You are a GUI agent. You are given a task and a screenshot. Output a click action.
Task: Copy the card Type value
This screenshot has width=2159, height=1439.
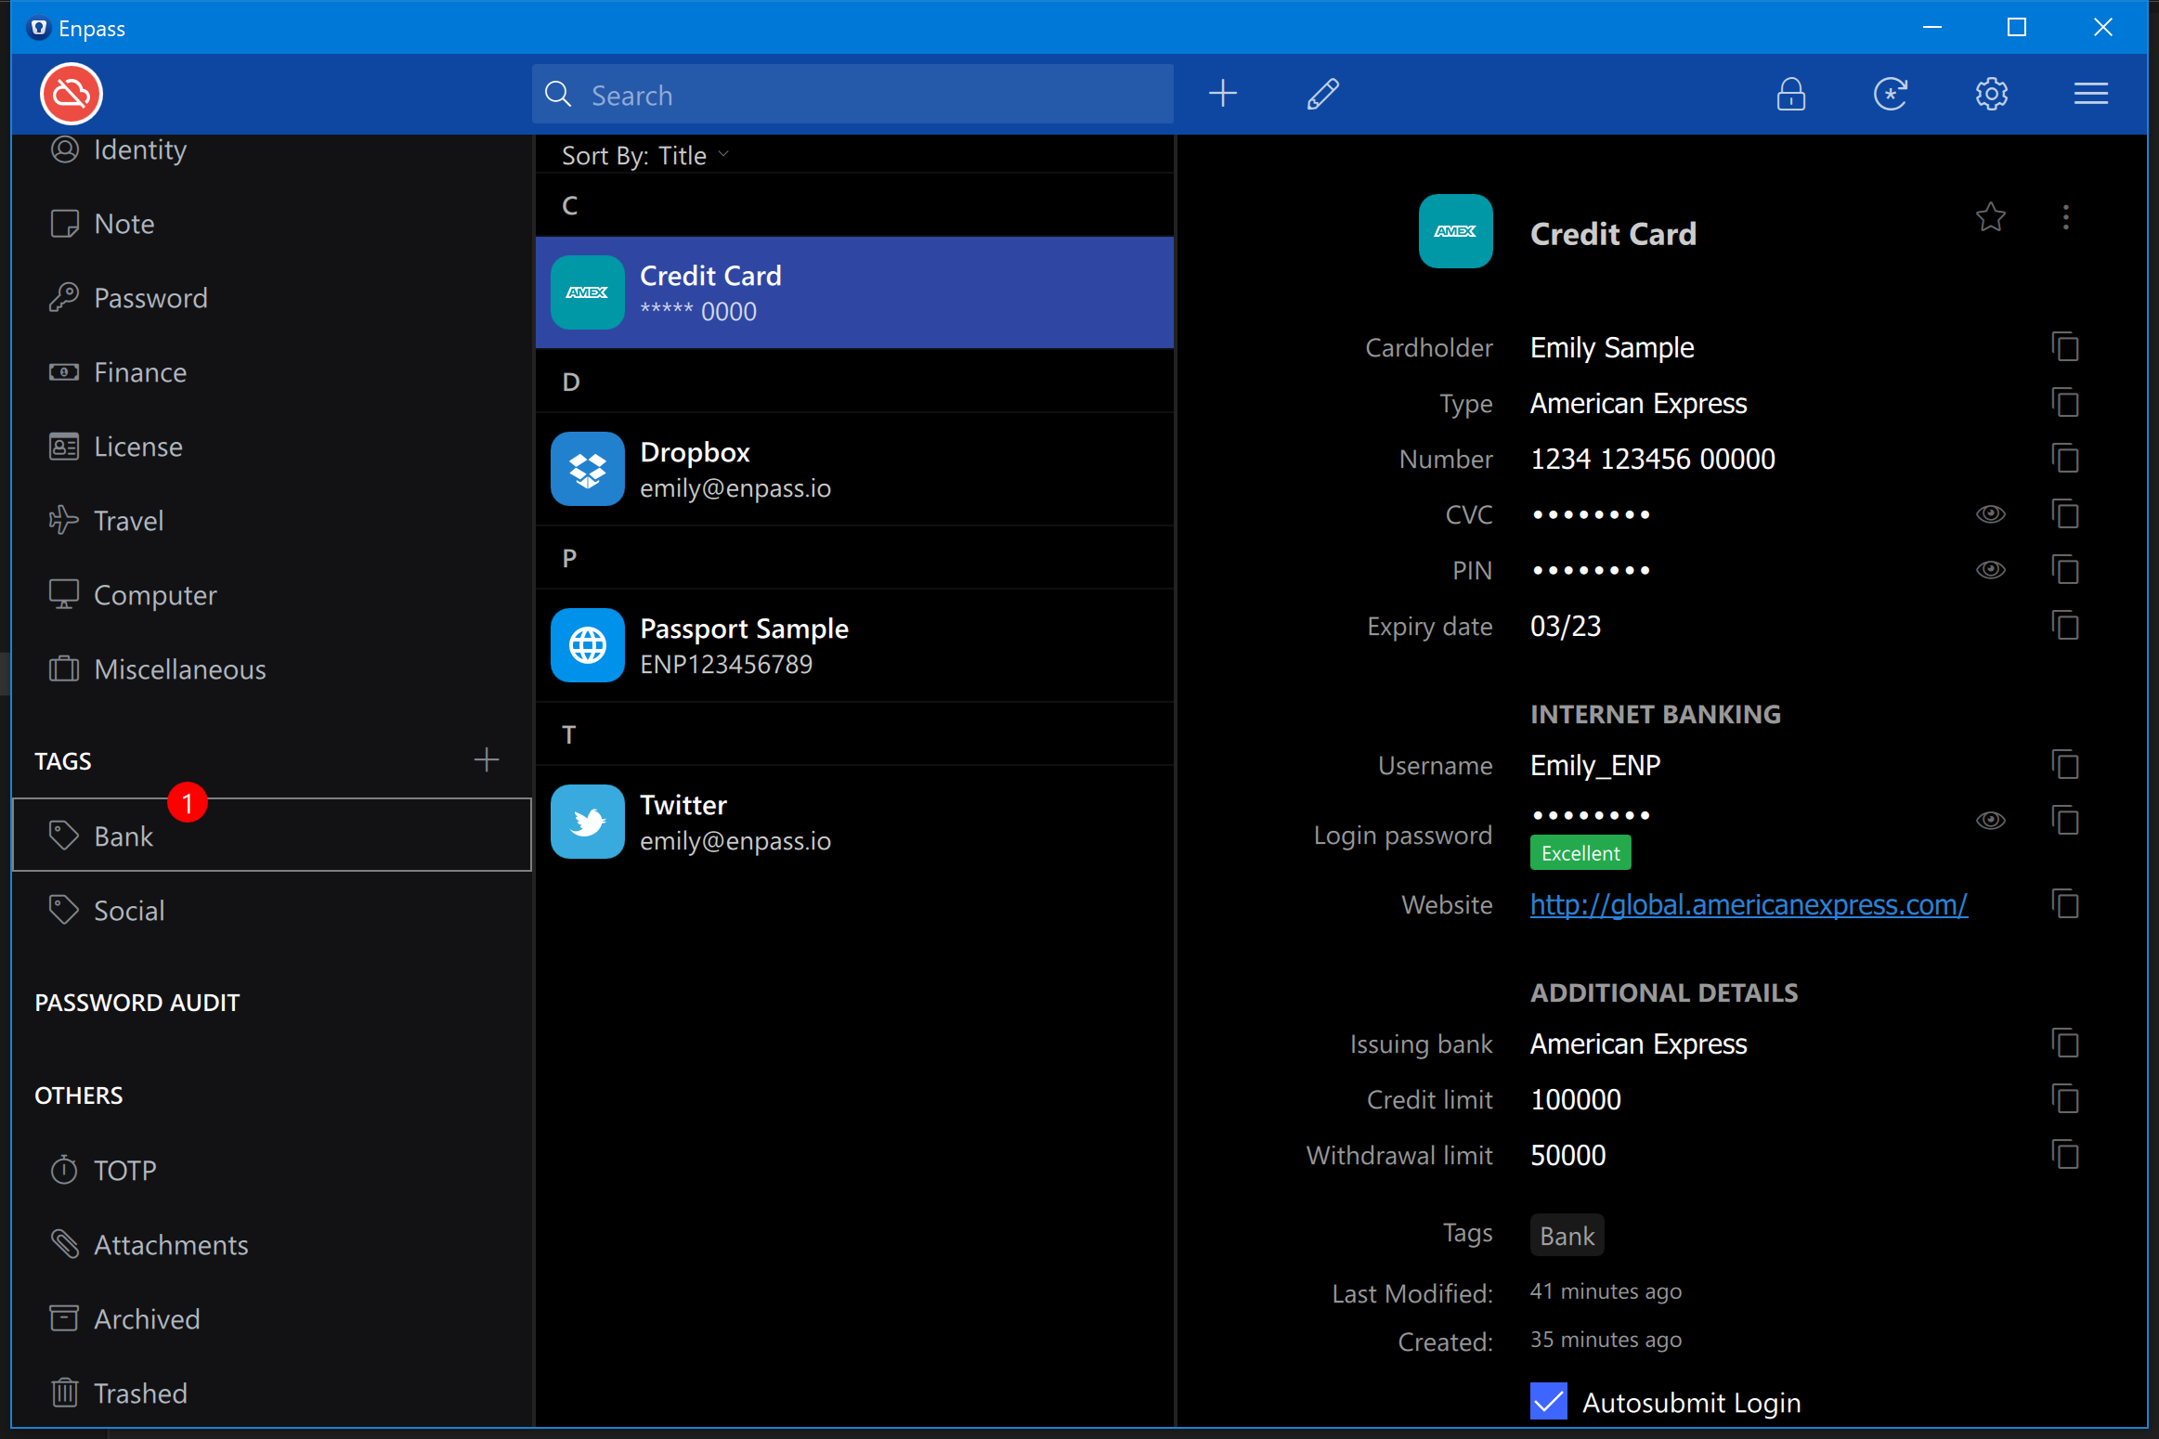2065,403
